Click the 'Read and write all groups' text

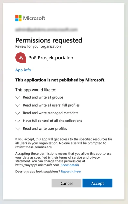click(43, 97)
